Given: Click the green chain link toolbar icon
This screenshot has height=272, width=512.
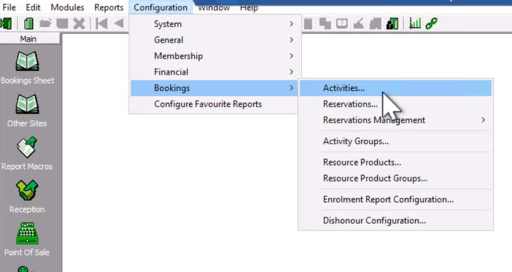Looking at the screenshot, I should click(x=431, y=24).
